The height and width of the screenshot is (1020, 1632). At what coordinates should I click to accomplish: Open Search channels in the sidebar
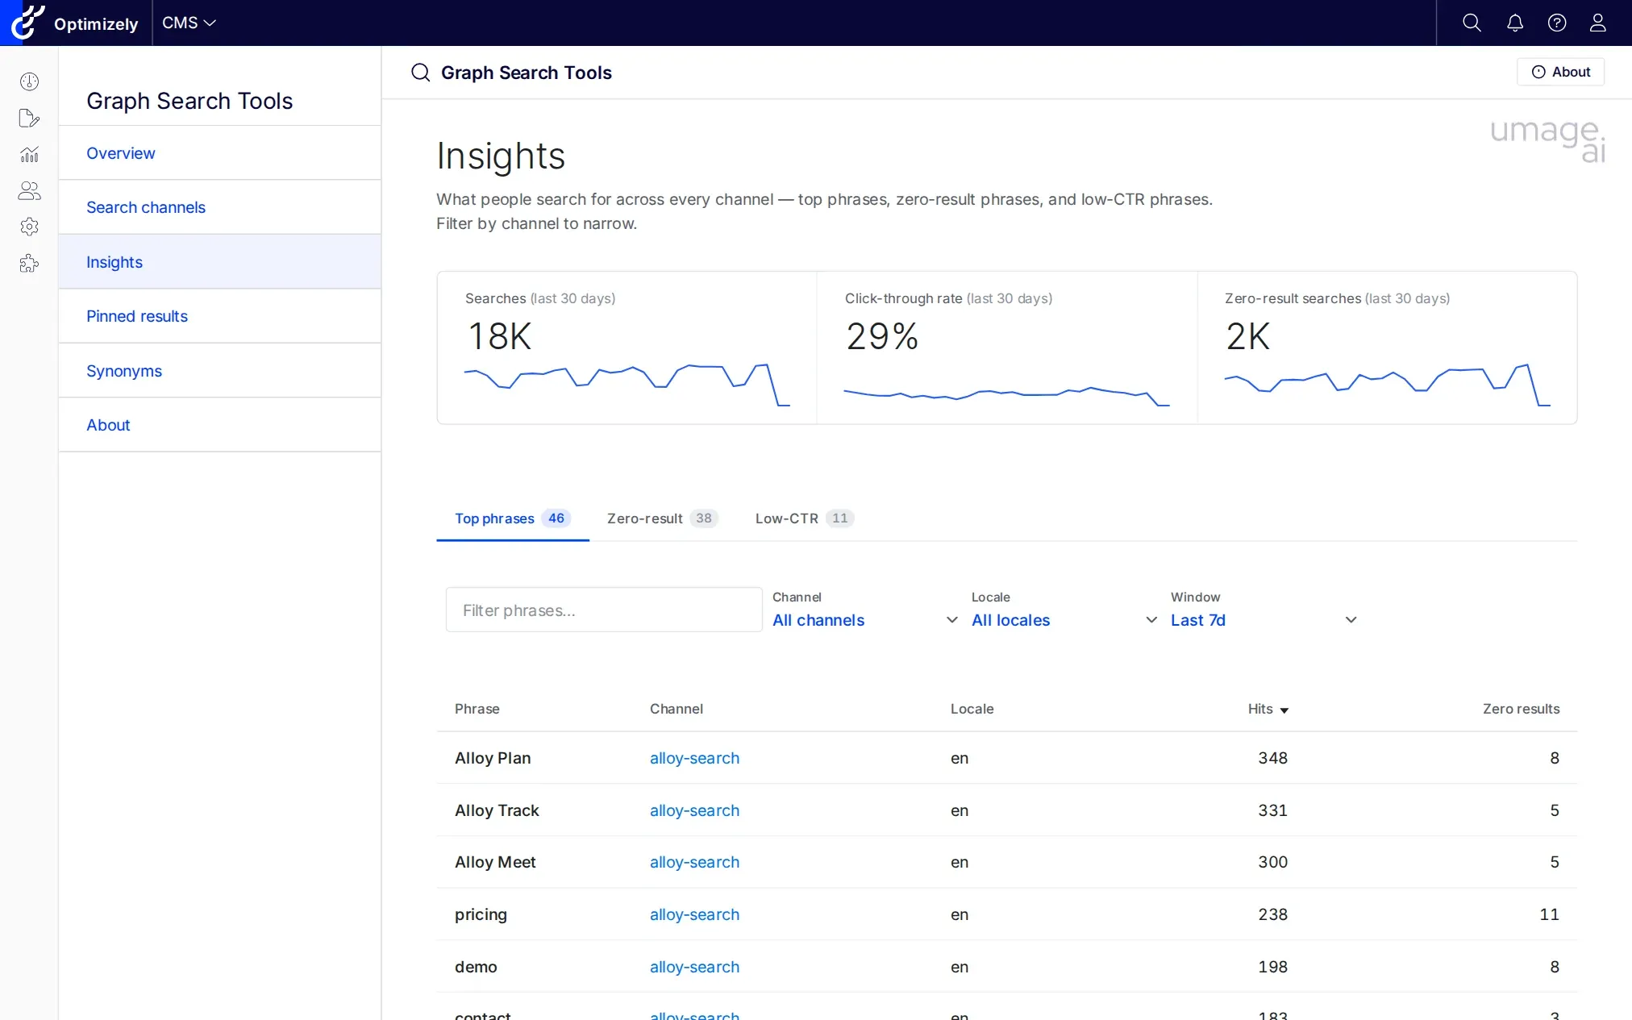[219, 207]
